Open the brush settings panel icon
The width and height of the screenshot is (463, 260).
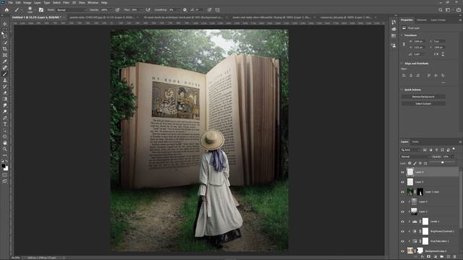pos(41,9)
